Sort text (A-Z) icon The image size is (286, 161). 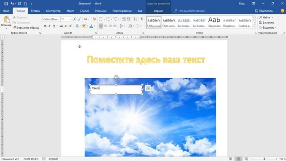click(x=135, y=19)
